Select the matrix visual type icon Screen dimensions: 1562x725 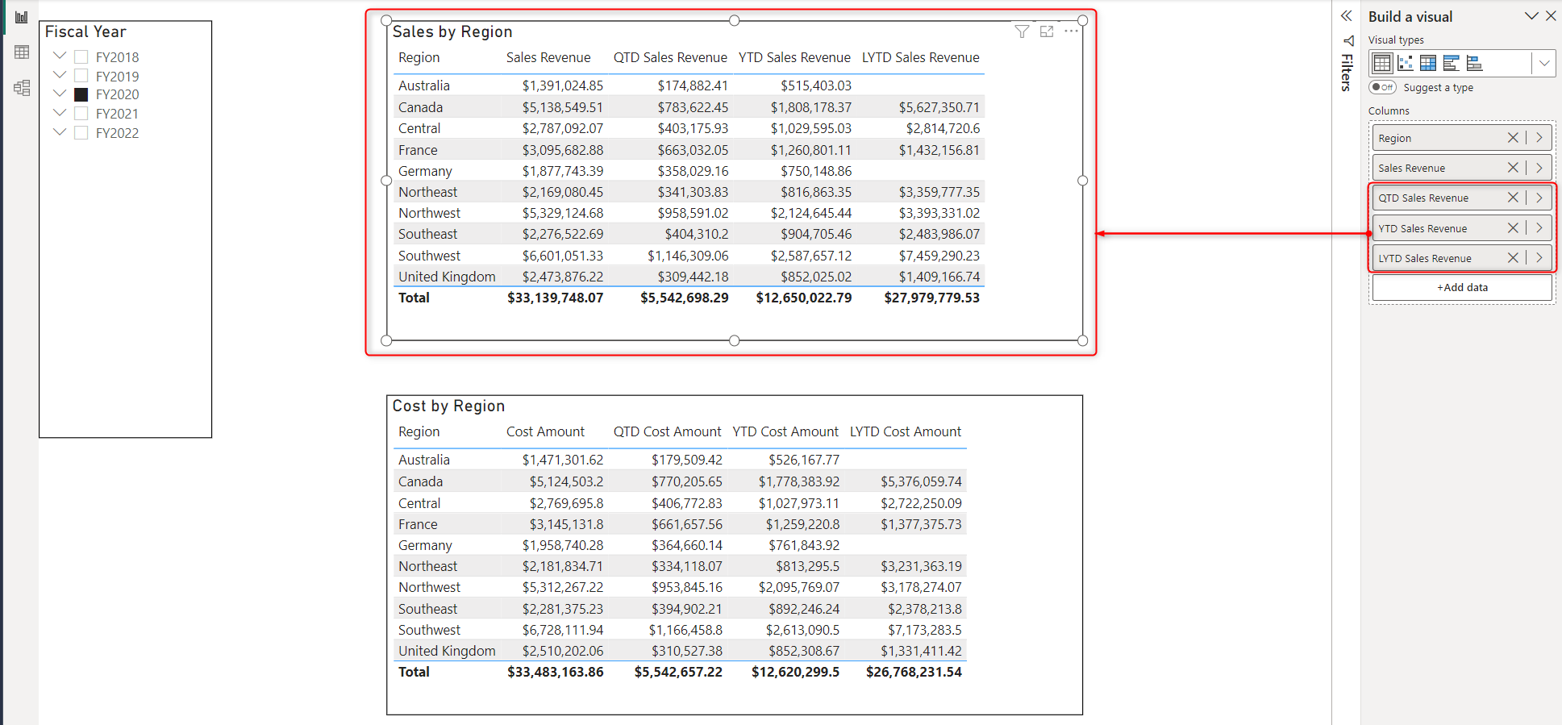click(x=1428, y=63)
